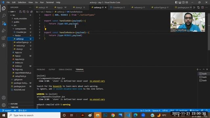Close the action.js editor tab
Image resolution: width=210 pixels, height=118 pixels.
pos(106,8)
